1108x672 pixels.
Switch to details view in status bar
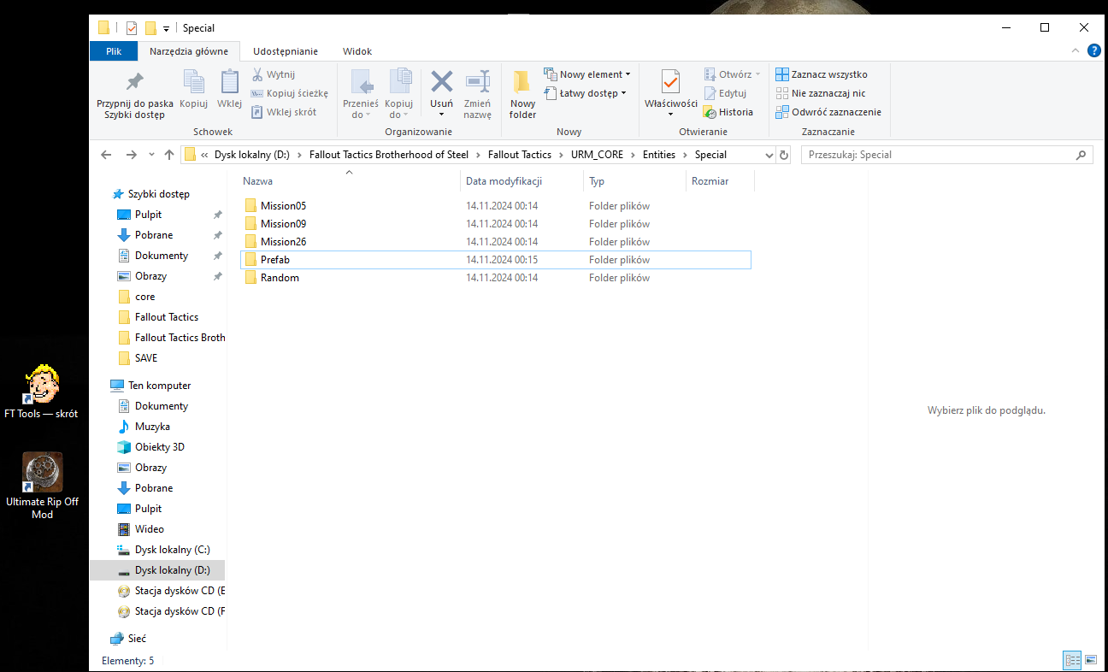click(x=1071, y=660)
